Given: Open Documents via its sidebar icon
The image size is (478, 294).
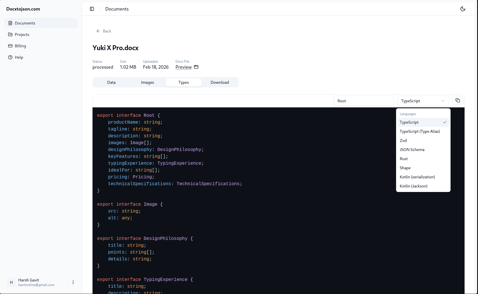Looking at the screenshot, I should click(10, 23).
